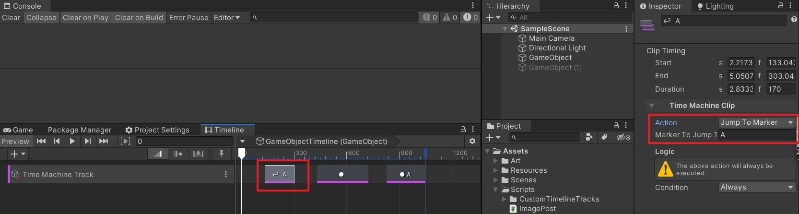
Task: Toggle Play Range mode in Timeline
Action: (x=125, y=141)
